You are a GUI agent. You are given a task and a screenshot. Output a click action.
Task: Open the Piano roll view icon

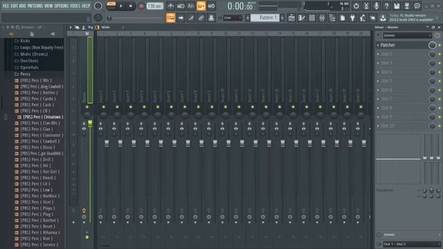[302, 18]
